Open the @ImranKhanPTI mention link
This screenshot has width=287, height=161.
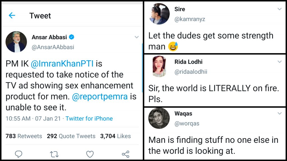62,64
